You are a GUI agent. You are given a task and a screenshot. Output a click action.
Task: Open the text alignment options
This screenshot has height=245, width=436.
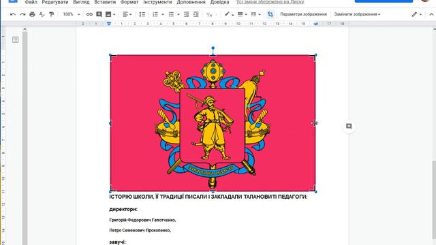point(127,14)
